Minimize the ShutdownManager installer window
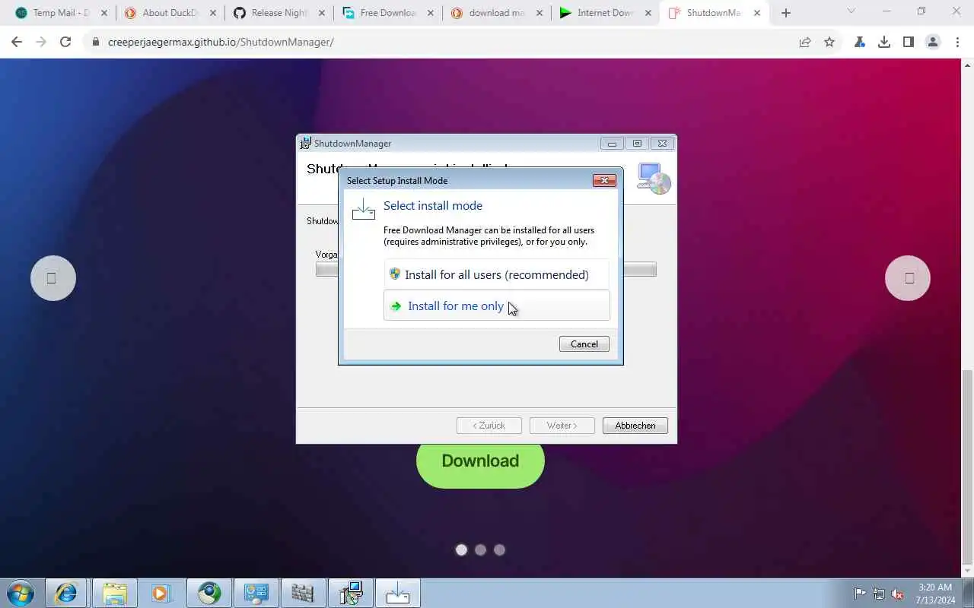974x608 pixels. coord(612,143)
